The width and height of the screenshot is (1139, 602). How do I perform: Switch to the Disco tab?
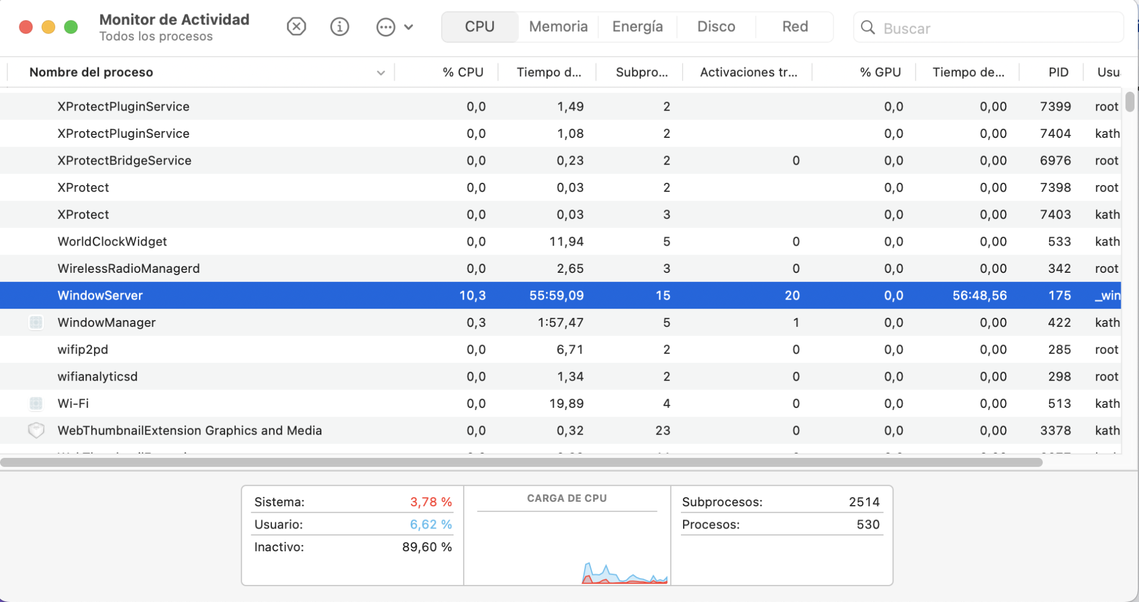716,27
